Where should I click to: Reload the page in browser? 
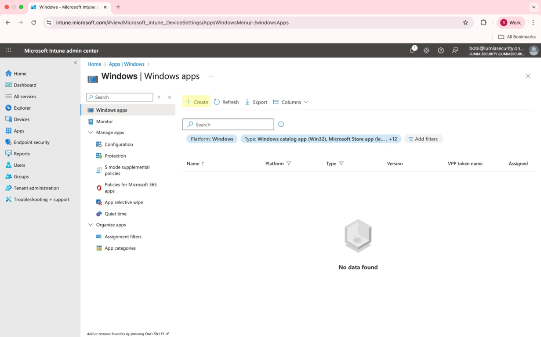tap(33, 22)
